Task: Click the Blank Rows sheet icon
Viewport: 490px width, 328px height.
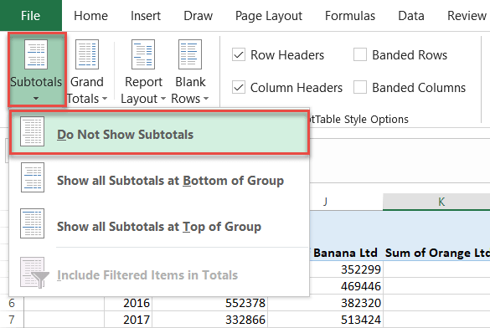Action: pyautogui.click(x=190, y=54)
